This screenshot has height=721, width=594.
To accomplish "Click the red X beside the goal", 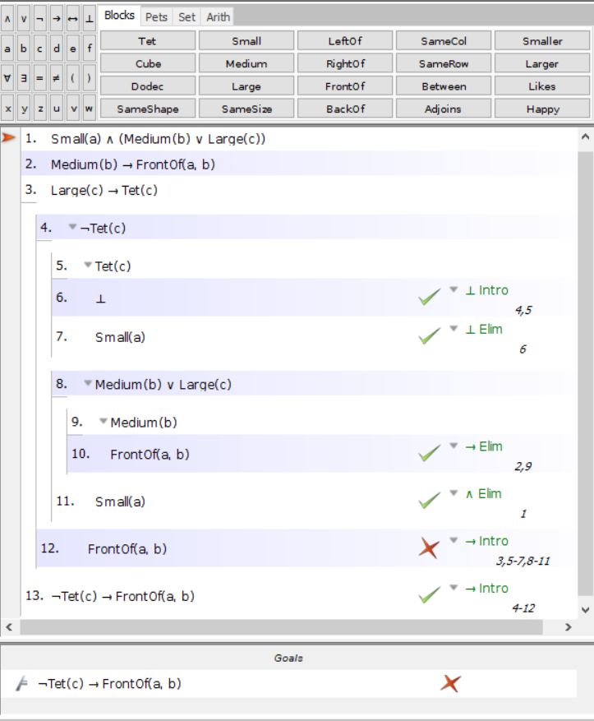I will [x=450, y=683].
